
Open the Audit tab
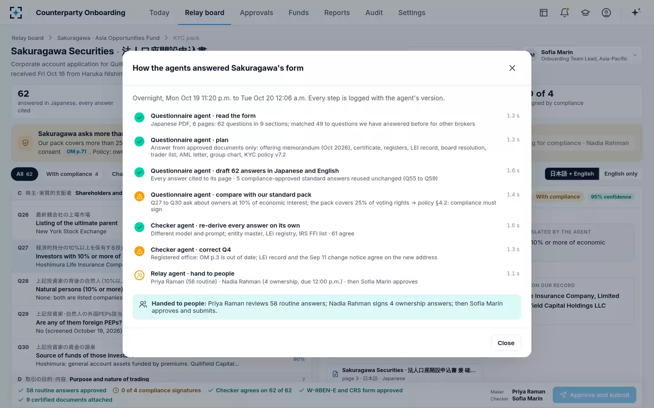(x=374, y=13)
